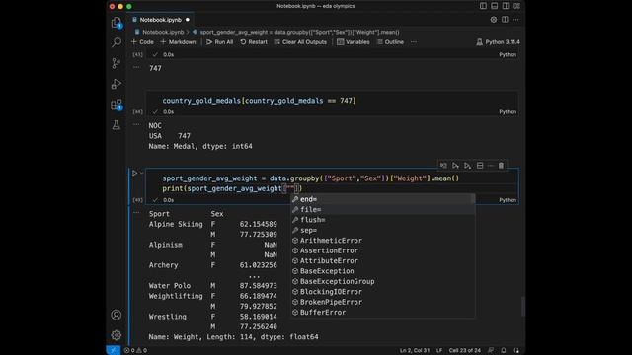Click Run All in notebook toolbar
632x355 pixels.
pos(219,41)
